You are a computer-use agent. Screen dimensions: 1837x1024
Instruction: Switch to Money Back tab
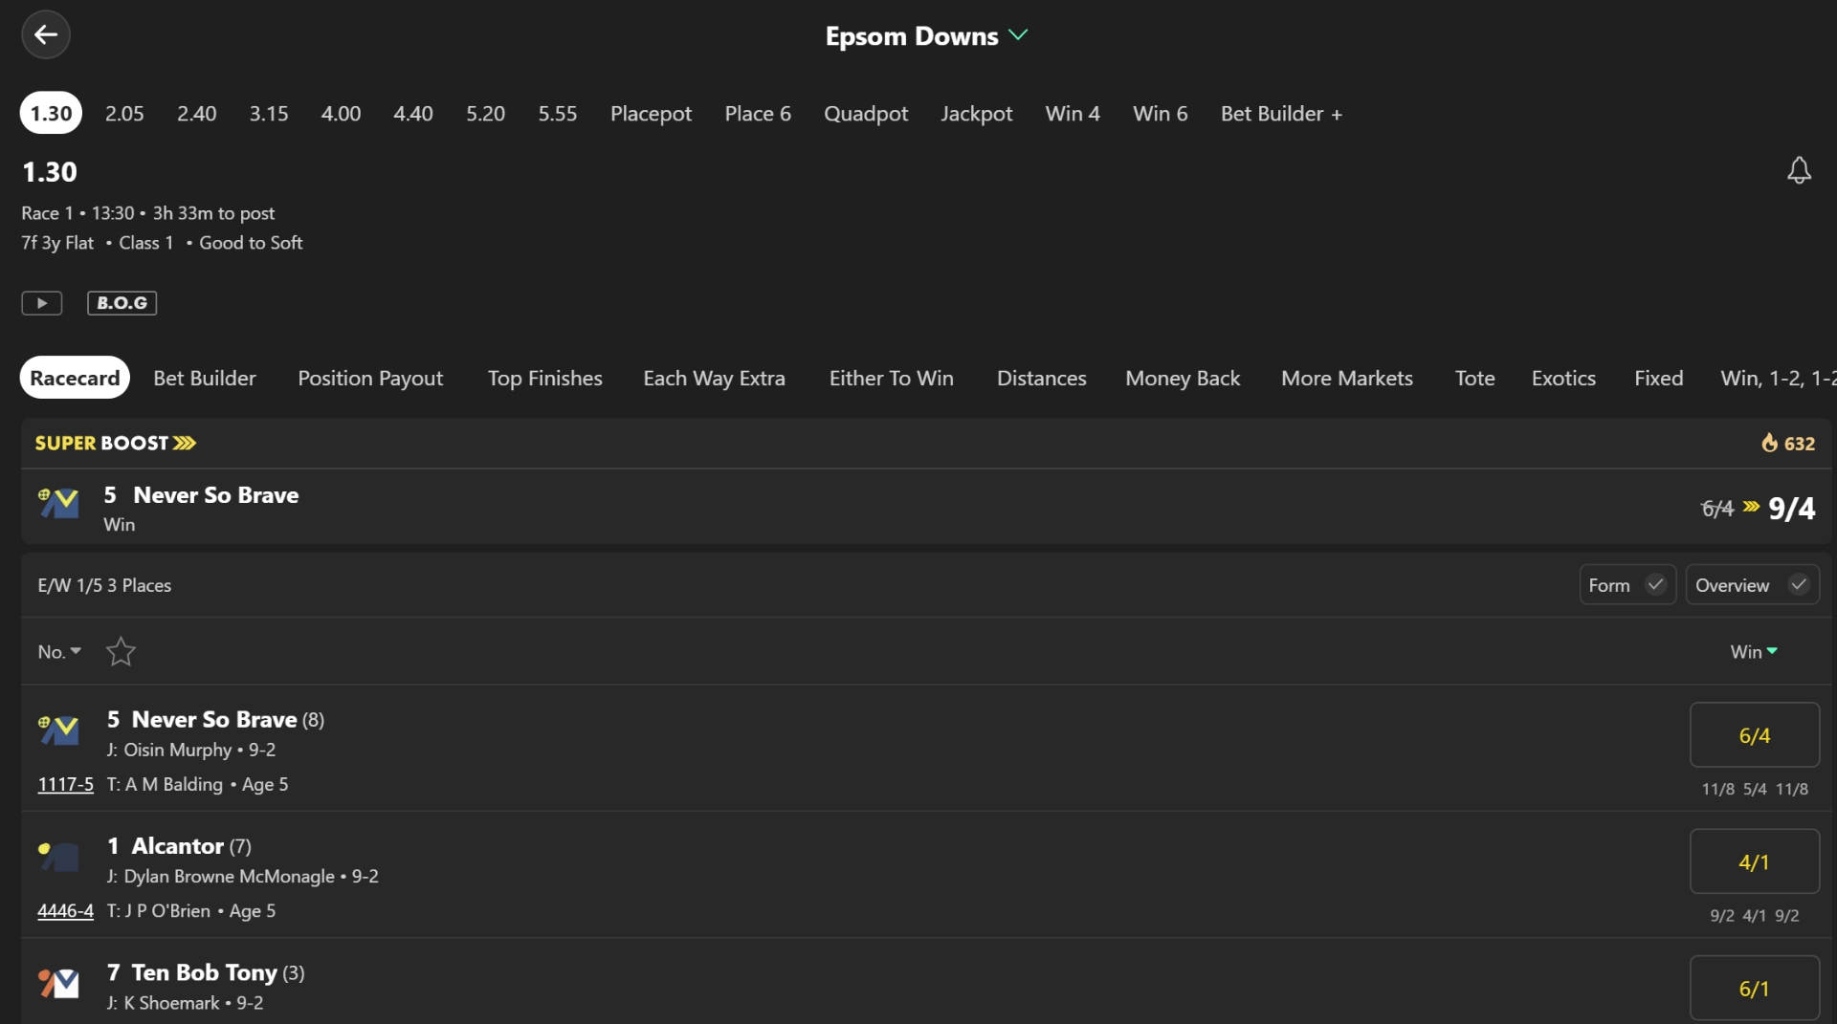click(1183, 378)
